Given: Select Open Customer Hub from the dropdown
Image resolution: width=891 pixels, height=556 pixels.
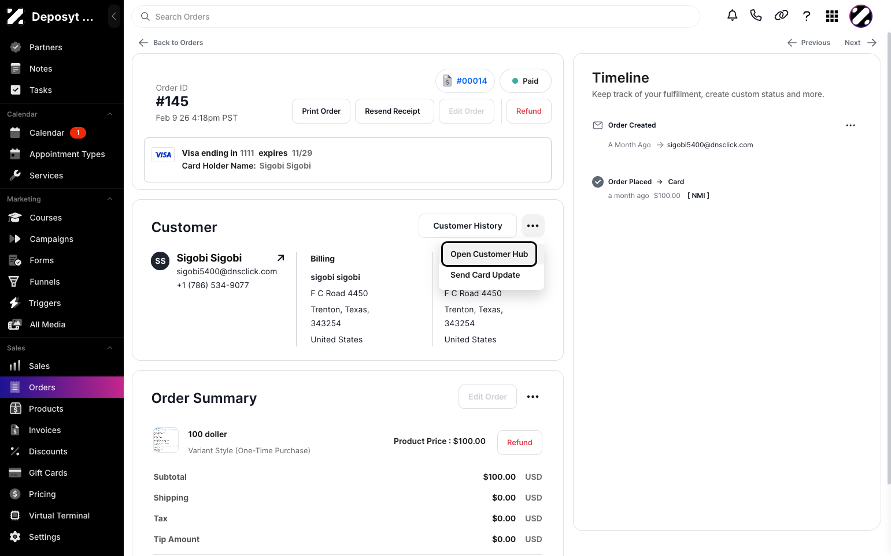Looking at the screenshot, I should pos(489,254).
